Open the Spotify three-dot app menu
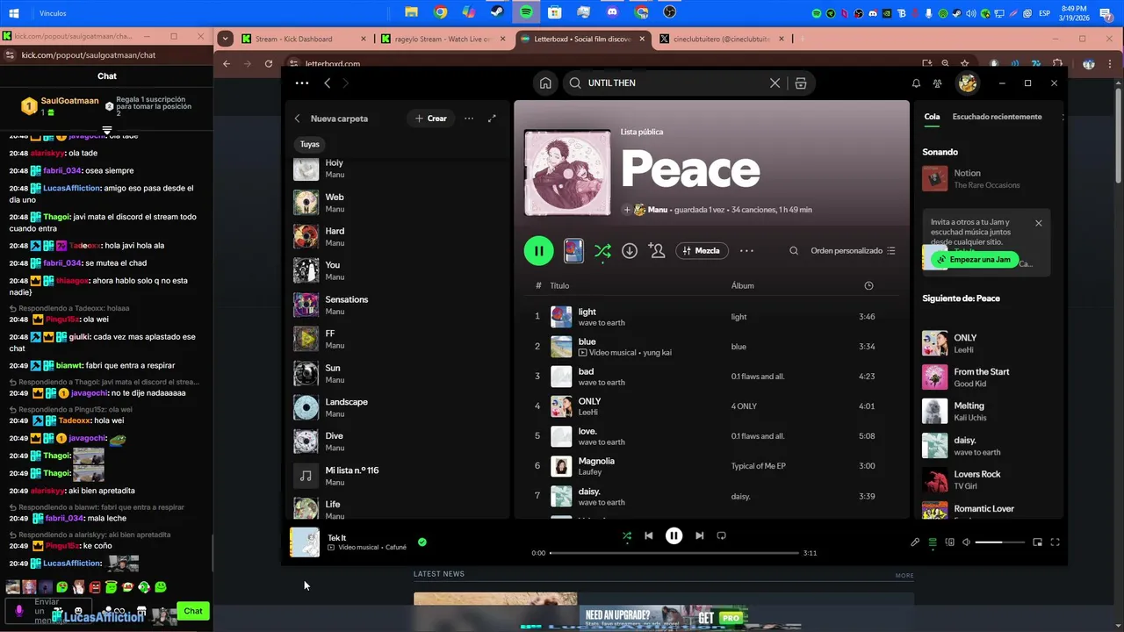1124x632 pixels. [x=302, y=83]
